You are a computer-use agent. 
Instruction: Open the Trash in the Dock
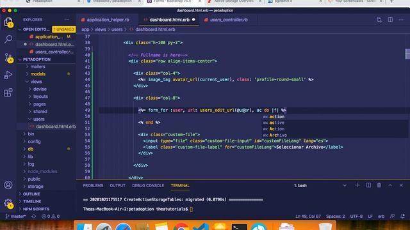[325, 227]
